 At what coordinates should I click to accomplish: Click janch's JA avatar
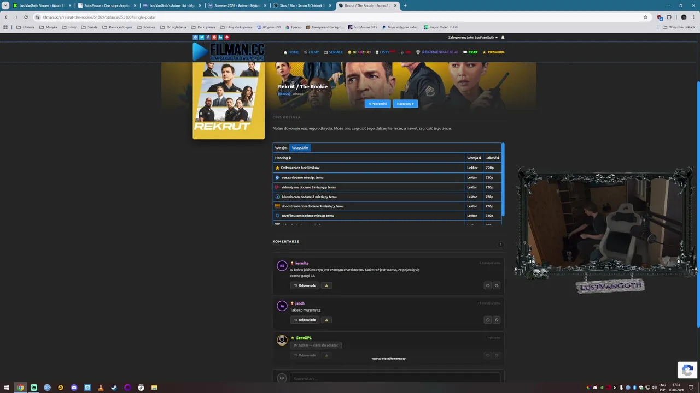click(x=282, y=306)
